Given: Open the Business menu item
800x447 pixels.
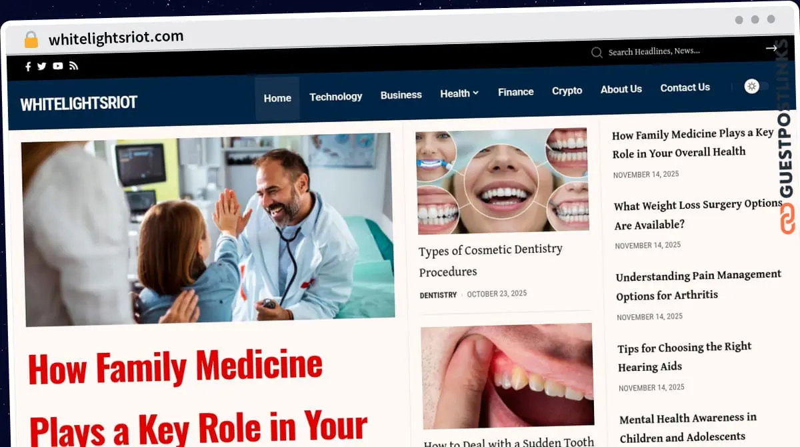Looking at the screenshot, I should (401, 95).
